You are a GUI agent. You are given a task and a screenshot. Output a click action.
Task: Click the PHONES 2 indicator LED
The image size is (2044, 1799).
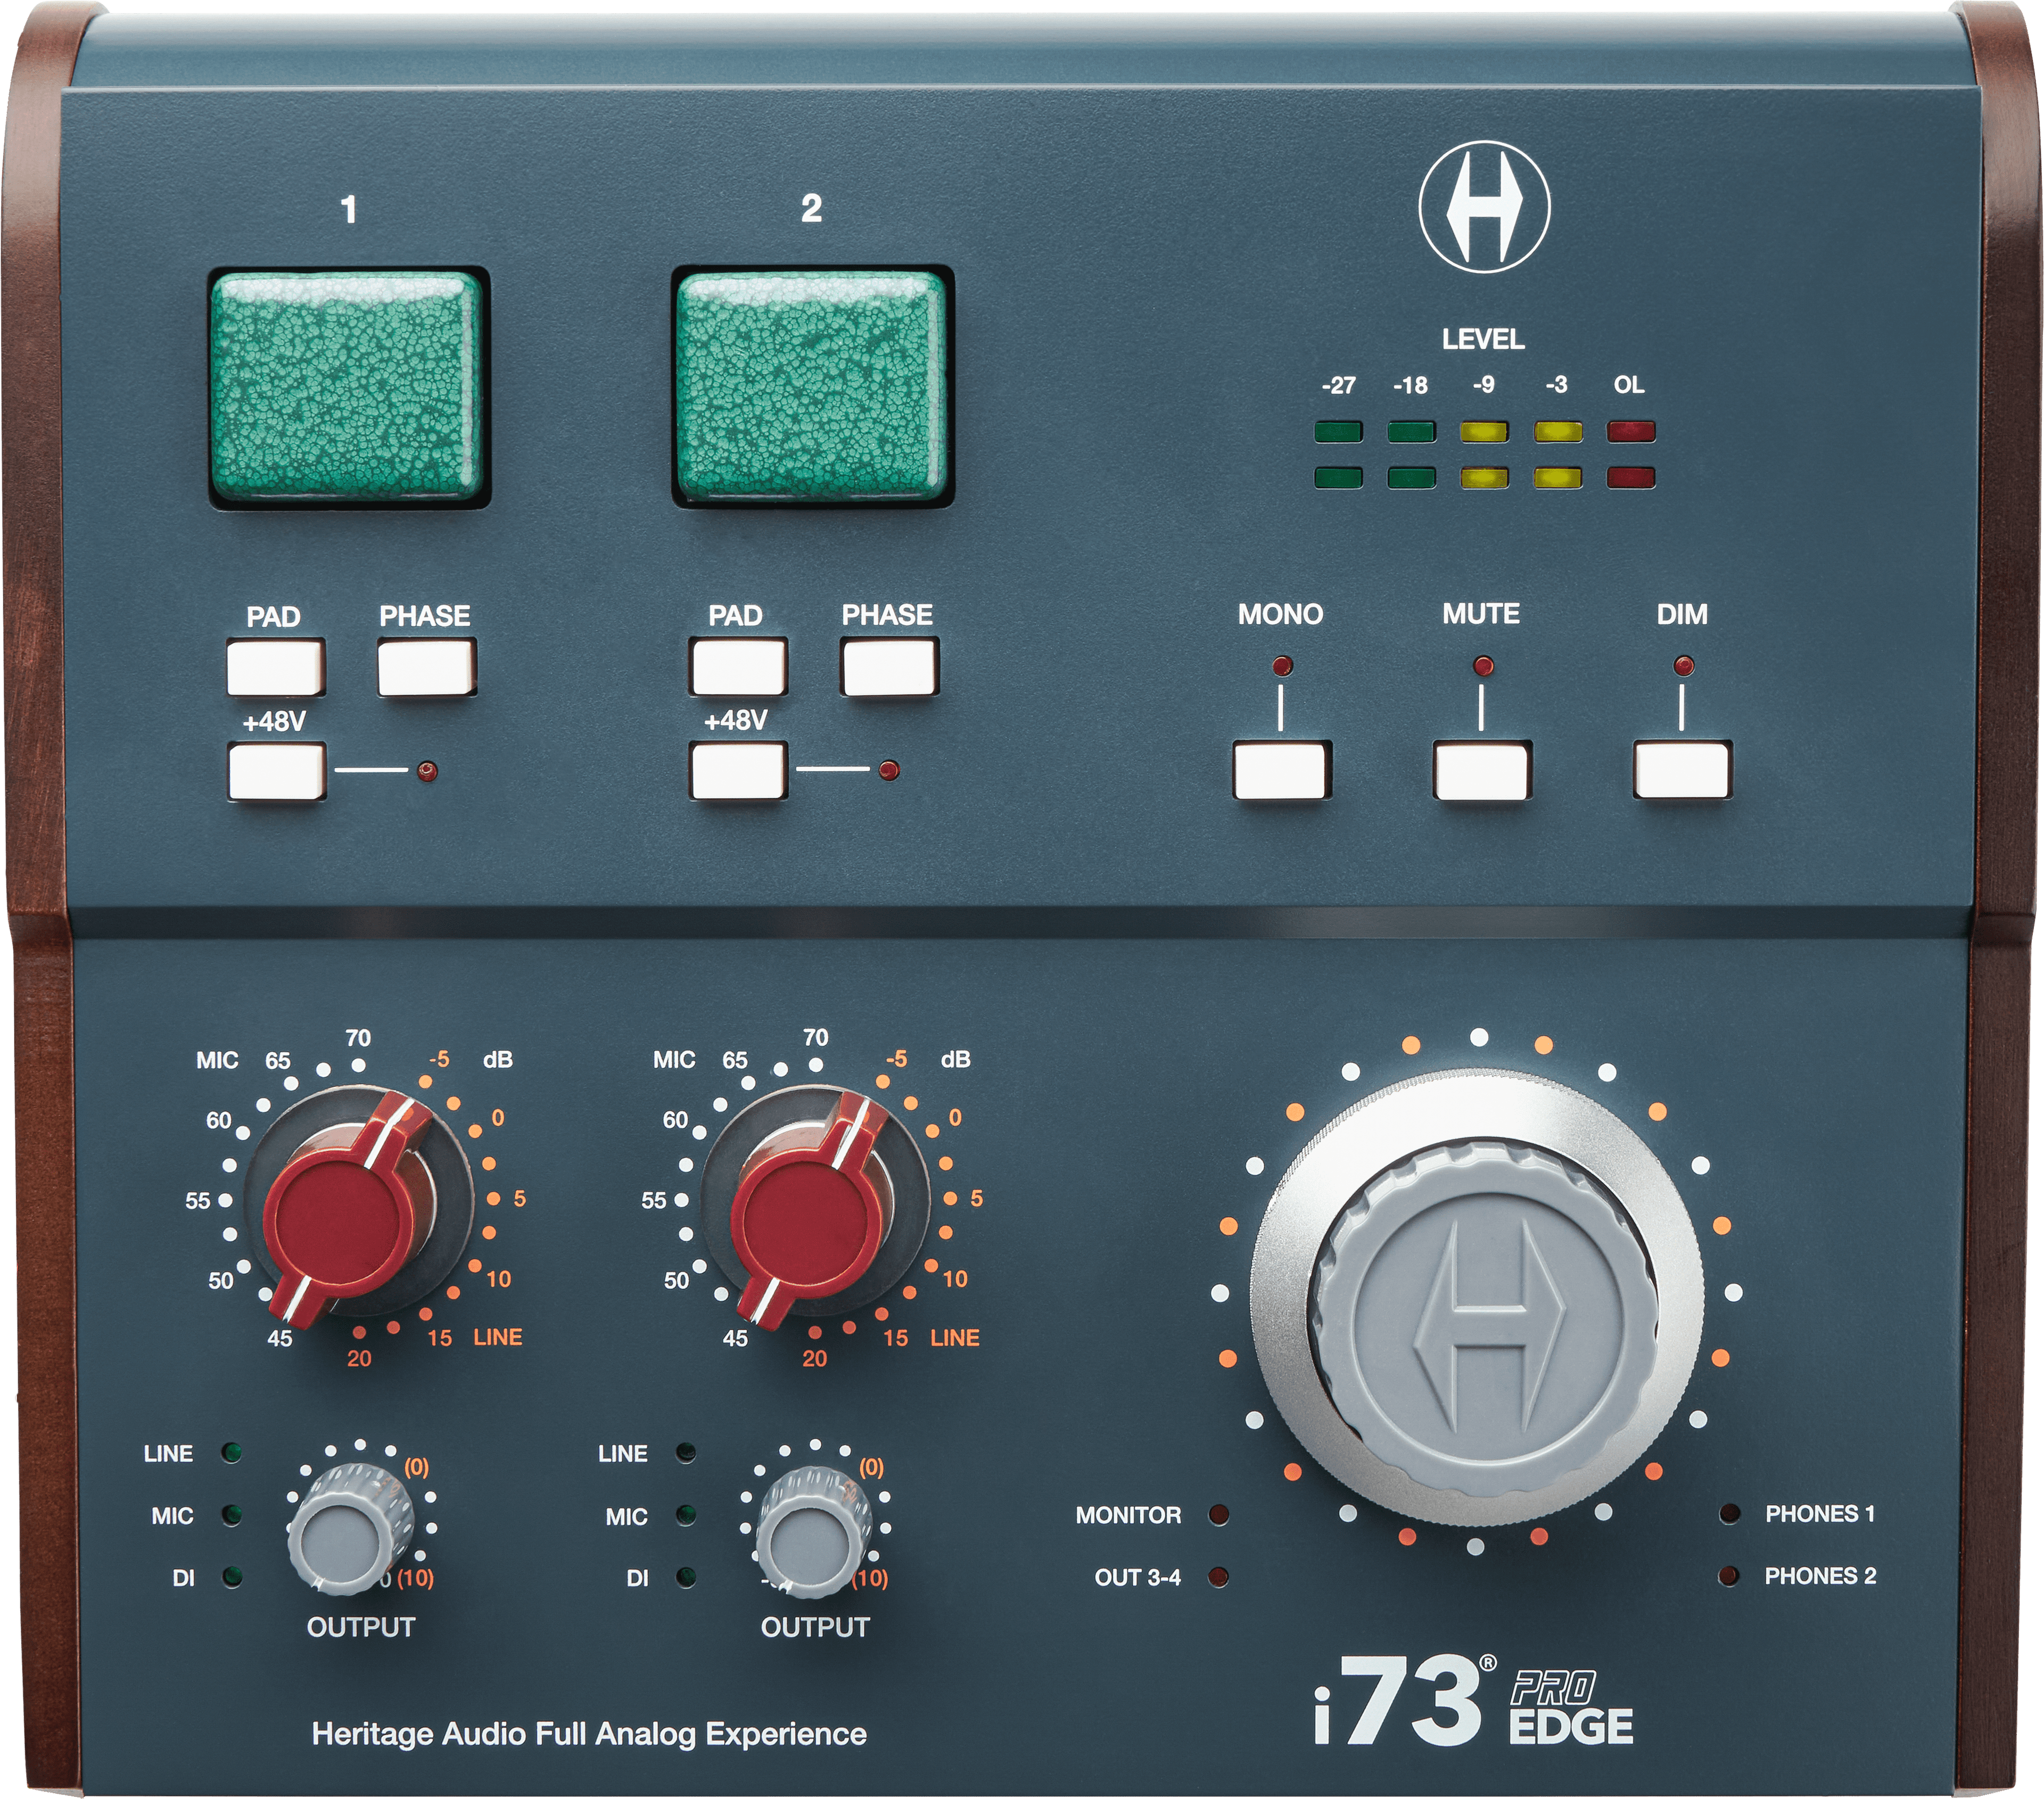pos(1729,1576)
